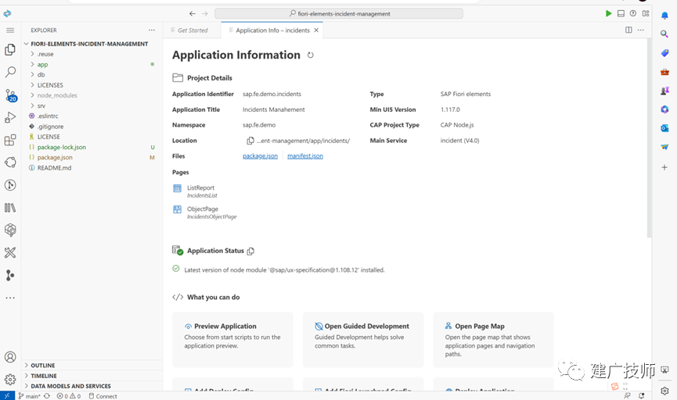
Task: Click the Open Page Map card
Action: (493, 340)
